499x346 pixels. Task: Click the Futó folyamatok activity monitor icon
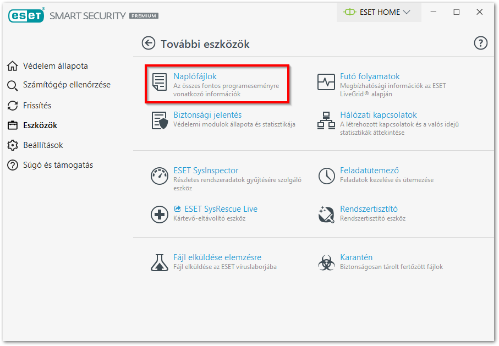[326, 82]
